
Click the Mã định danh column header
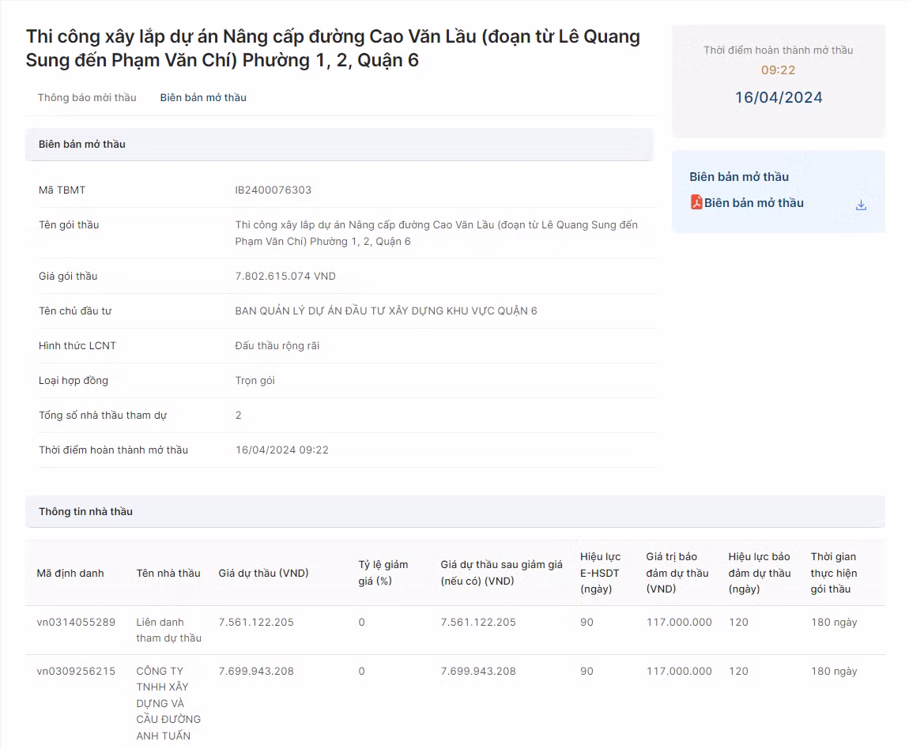pos(70,573)
